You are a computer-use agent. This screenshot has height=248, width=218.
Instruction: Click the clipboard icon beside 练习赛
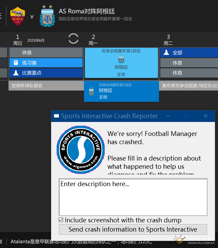coord(16,63)
